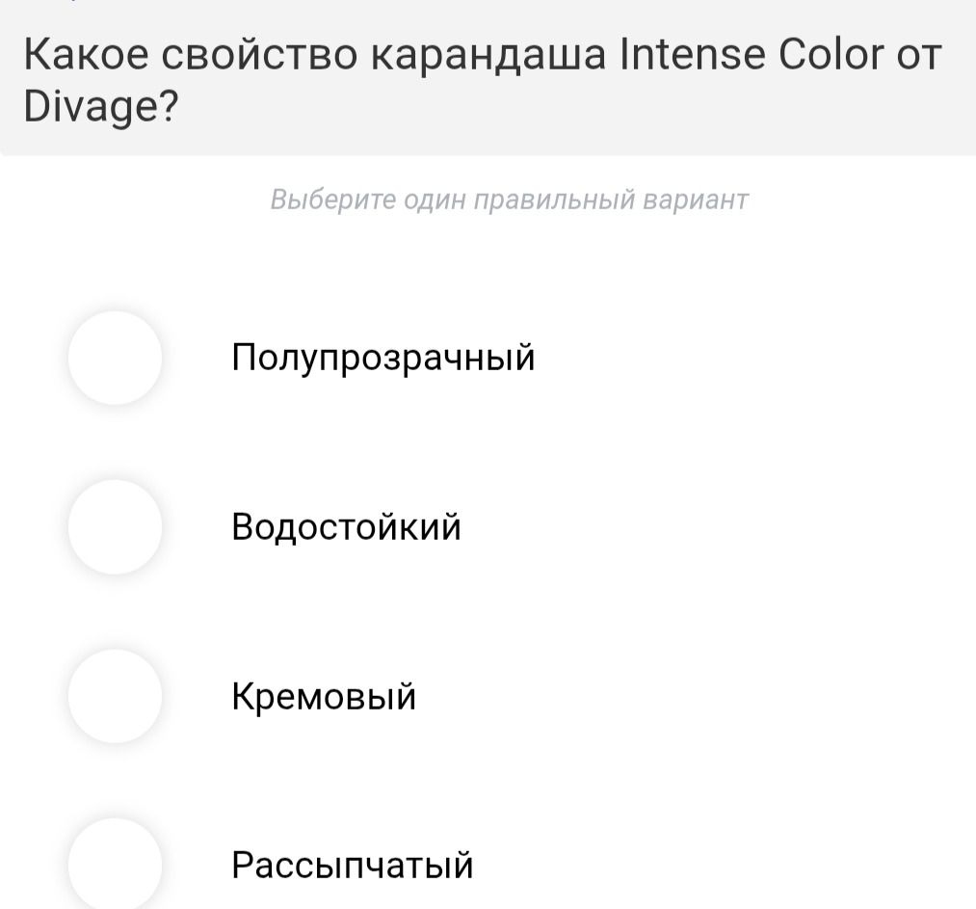
Task: Click the word 'карандаша' in the question
Action: pos(488,56)
